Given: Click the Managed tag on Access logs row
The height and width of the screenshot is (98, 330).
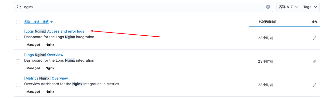Looking at the screenshot, I should click(33, 45).
